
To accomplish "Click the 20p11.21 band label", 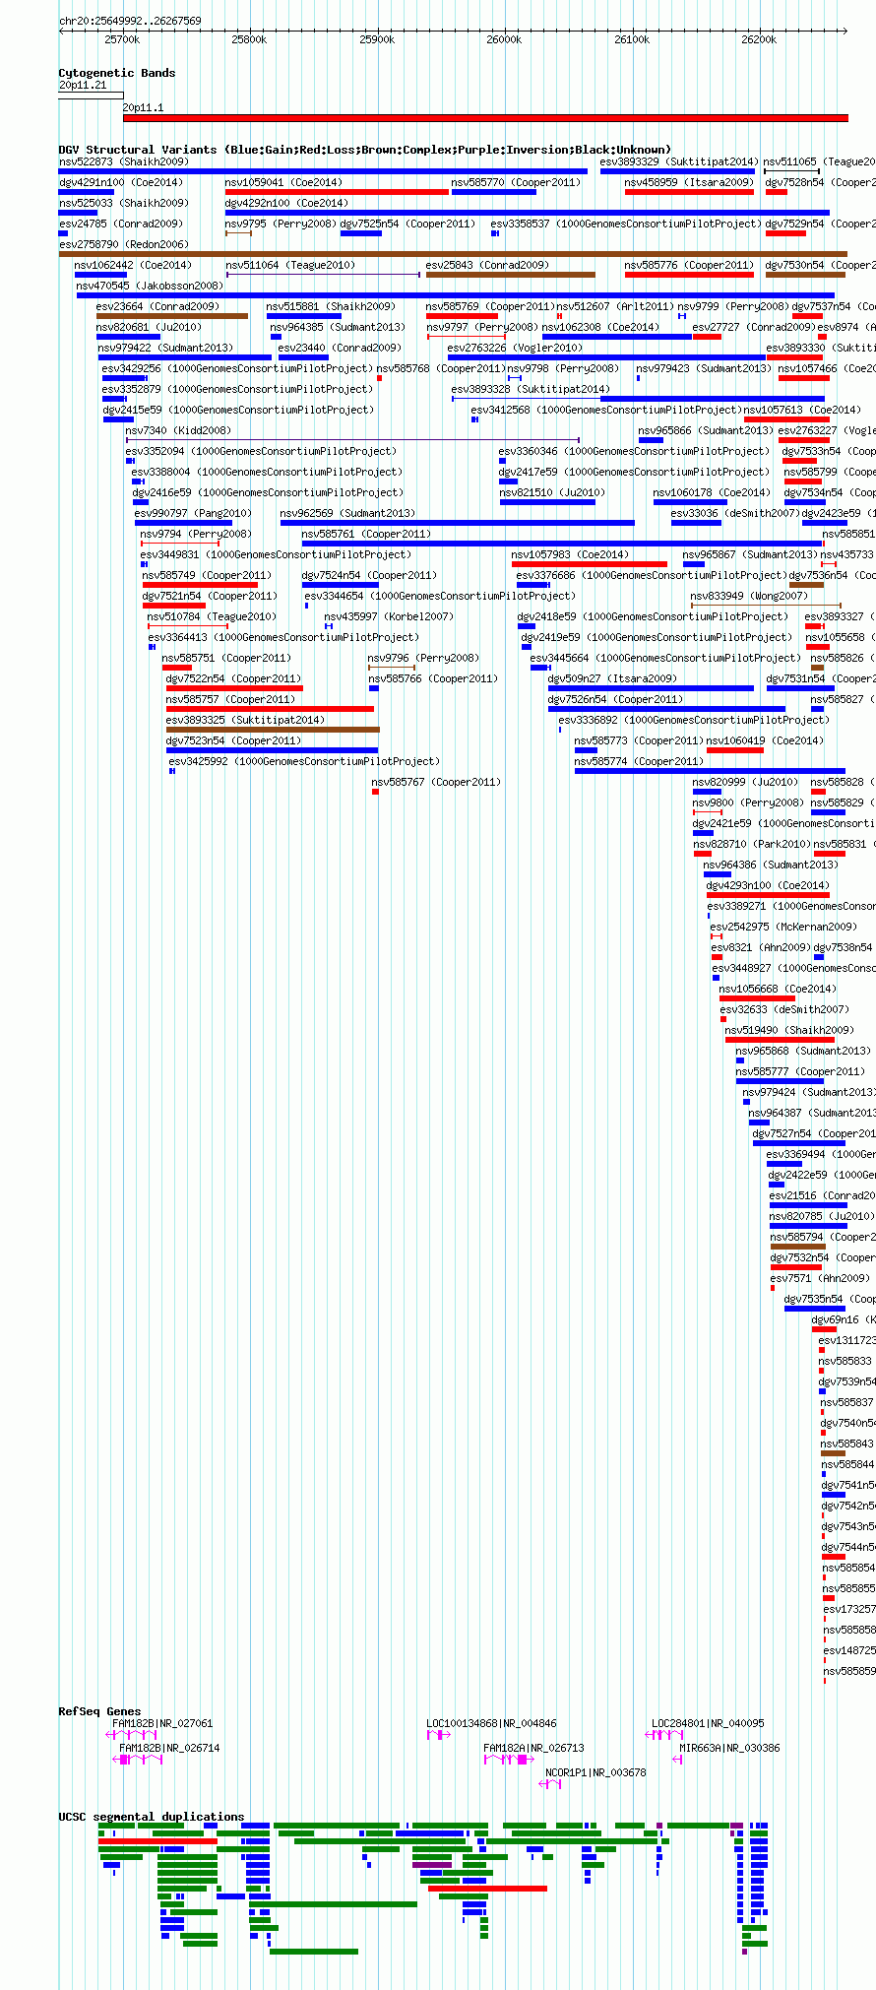I will (x=83, y=86).
